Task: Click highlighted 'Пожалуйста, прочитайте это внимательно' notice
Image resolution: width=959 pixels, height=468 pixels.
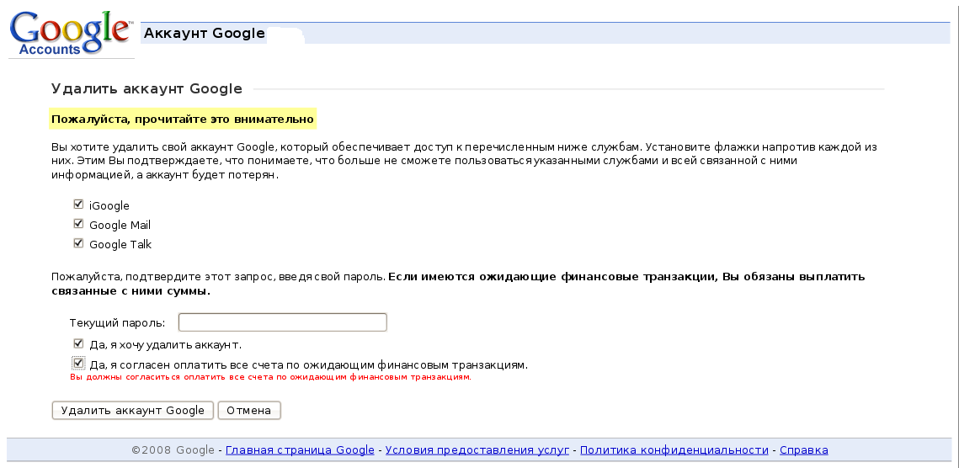Action: point(182,120)
